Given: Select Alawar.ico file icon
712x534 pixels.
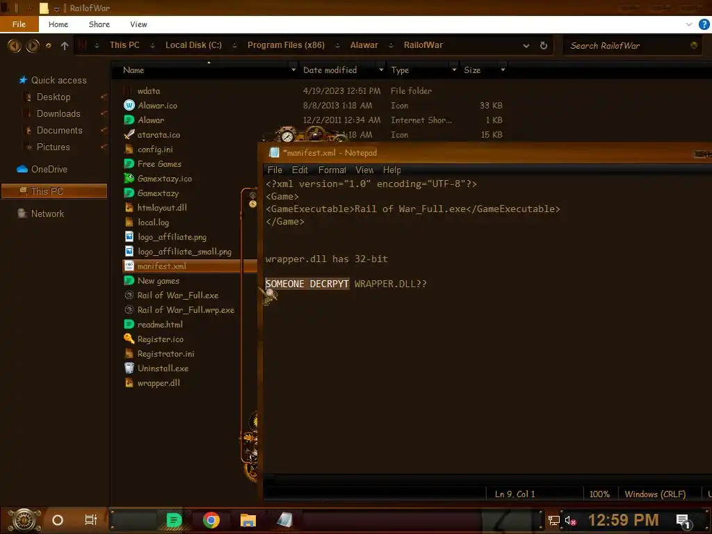Looking at the screenshot, I should 129,106.
